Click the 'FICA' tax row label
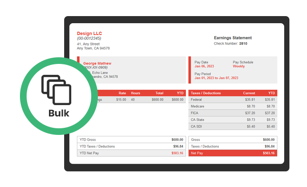 point(194,113)
